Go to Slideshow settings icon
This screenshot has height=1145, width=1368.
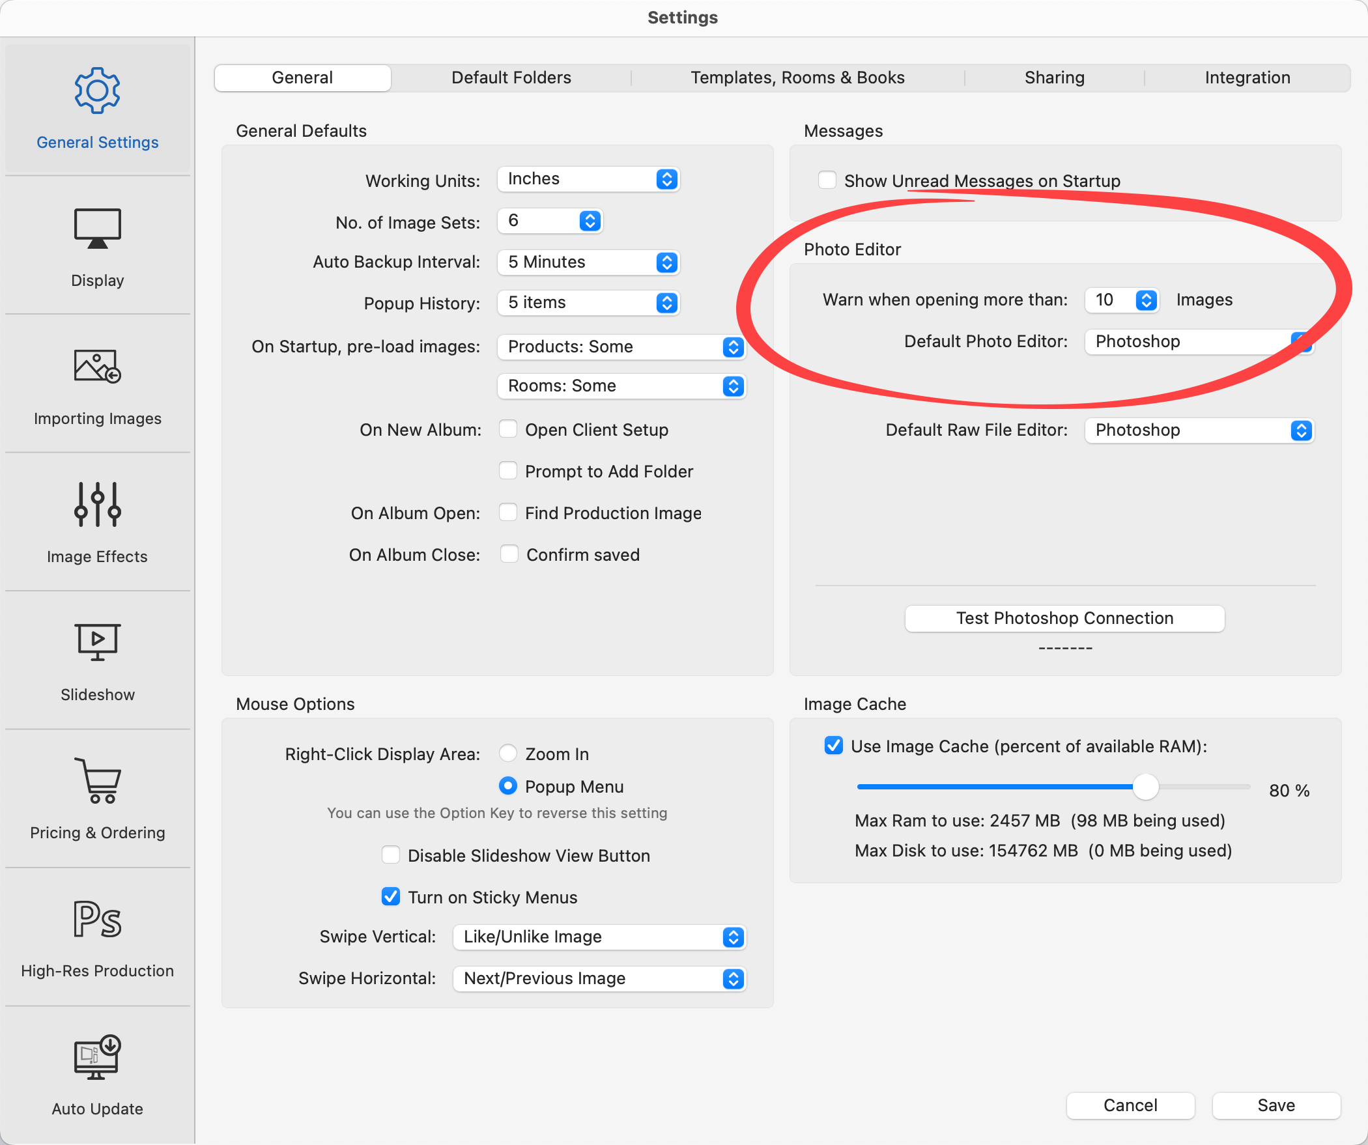coord(97,643)
